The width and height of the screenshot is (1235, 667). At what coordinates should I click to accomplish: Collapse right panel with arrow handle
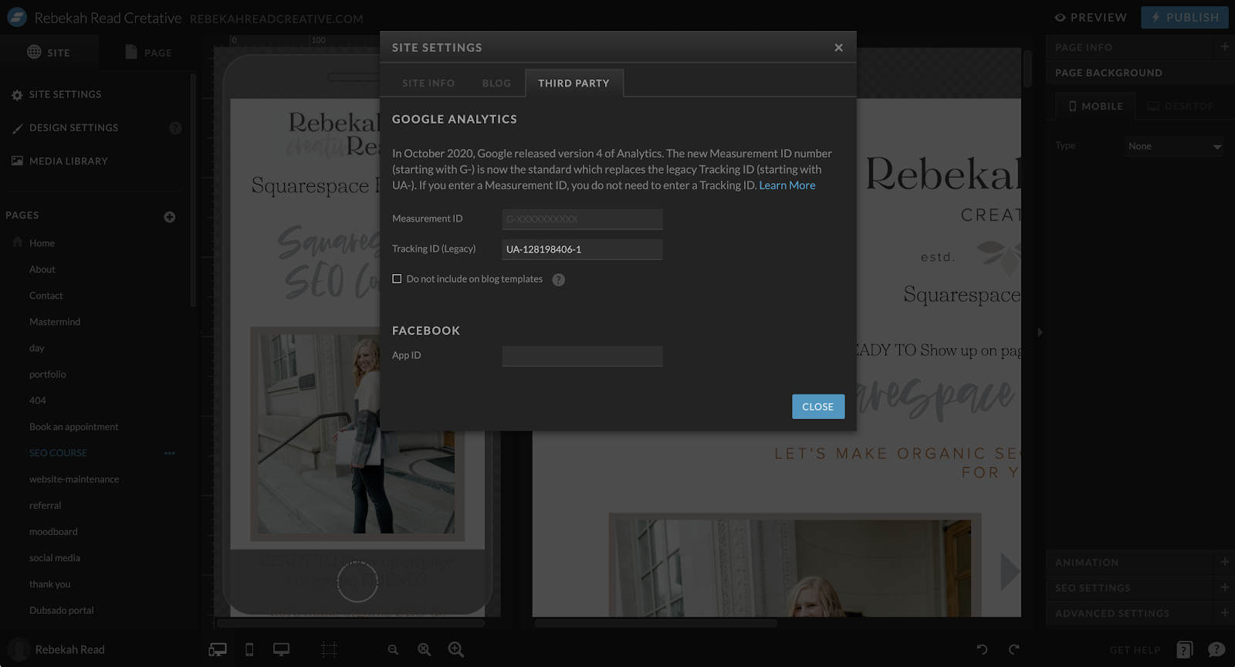[x=1040, y=333]
